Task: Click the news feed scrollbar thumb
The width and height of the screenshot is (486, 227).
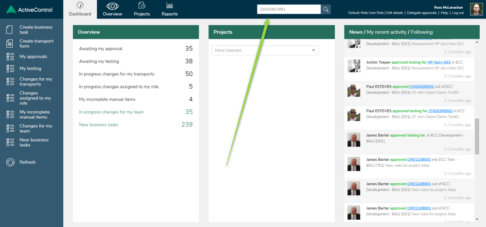Action: pos(477,136)
